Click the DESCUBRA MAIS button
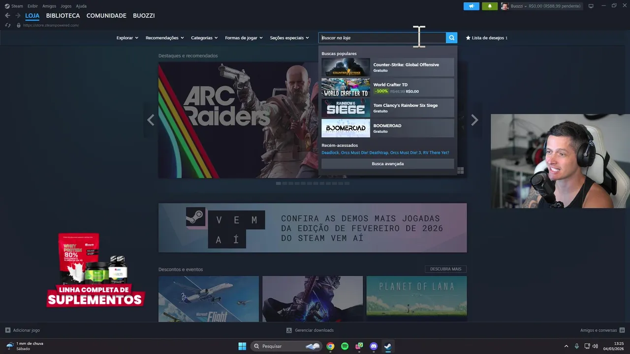Image resolution: width=630 pixels, height=354 pixels. (x=445, y=269)
